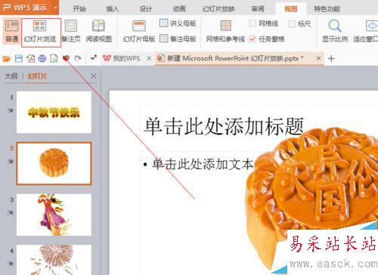The width and height of the screenshot is (378, 275).
Task: Open Handout Master (讲义母版)
Action: tap(178, 23)
